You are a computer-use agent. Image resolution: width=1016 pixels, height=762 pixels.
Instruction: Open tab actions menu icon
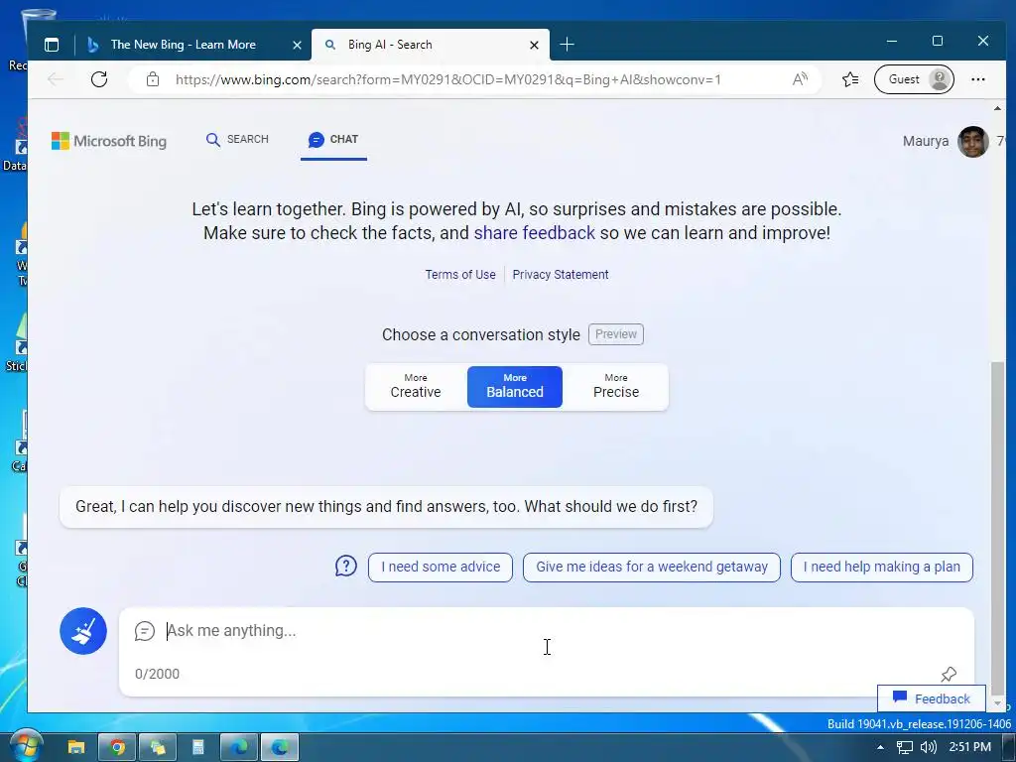point(52,44)
